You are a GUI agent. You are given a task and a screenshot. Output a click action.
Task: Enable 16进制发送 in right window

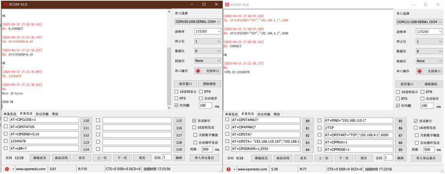(x=416, y=128)
